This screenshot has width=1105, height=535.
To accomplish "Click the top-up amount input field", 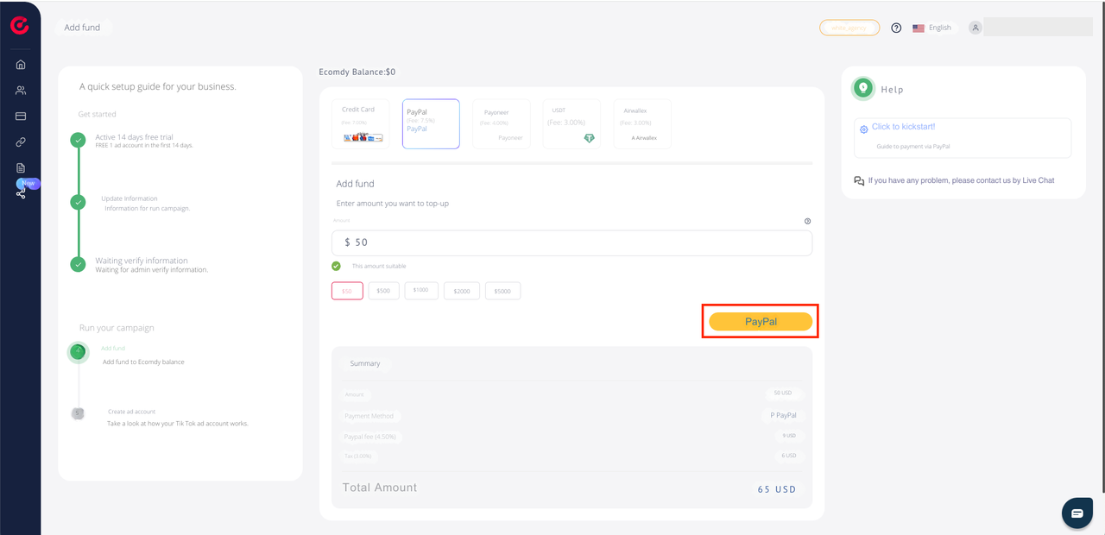I will point(571,243).
